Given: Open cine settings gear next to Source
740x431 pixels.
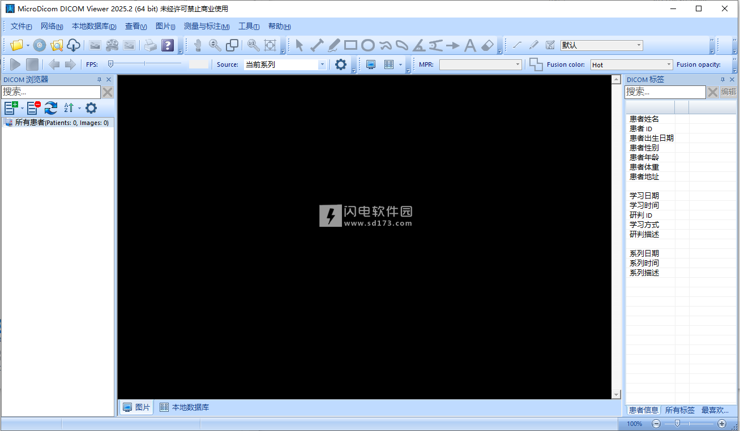Looking at the screenshot, I should [x=341, y=64].
